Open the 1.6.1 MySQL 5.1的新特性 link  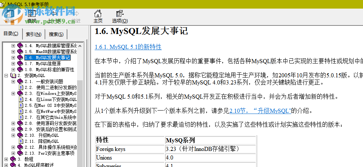[128, 47]
